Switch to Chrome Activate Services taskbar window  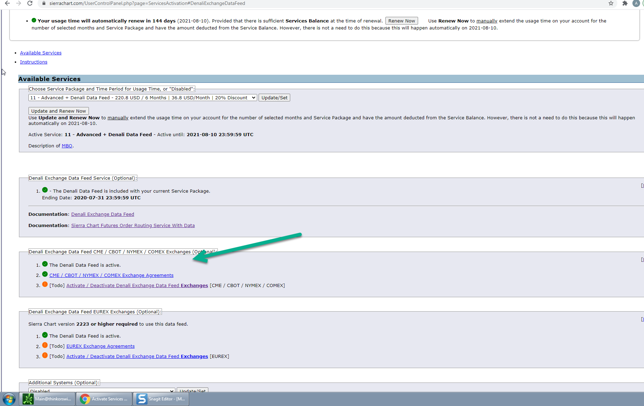(105, 399)
